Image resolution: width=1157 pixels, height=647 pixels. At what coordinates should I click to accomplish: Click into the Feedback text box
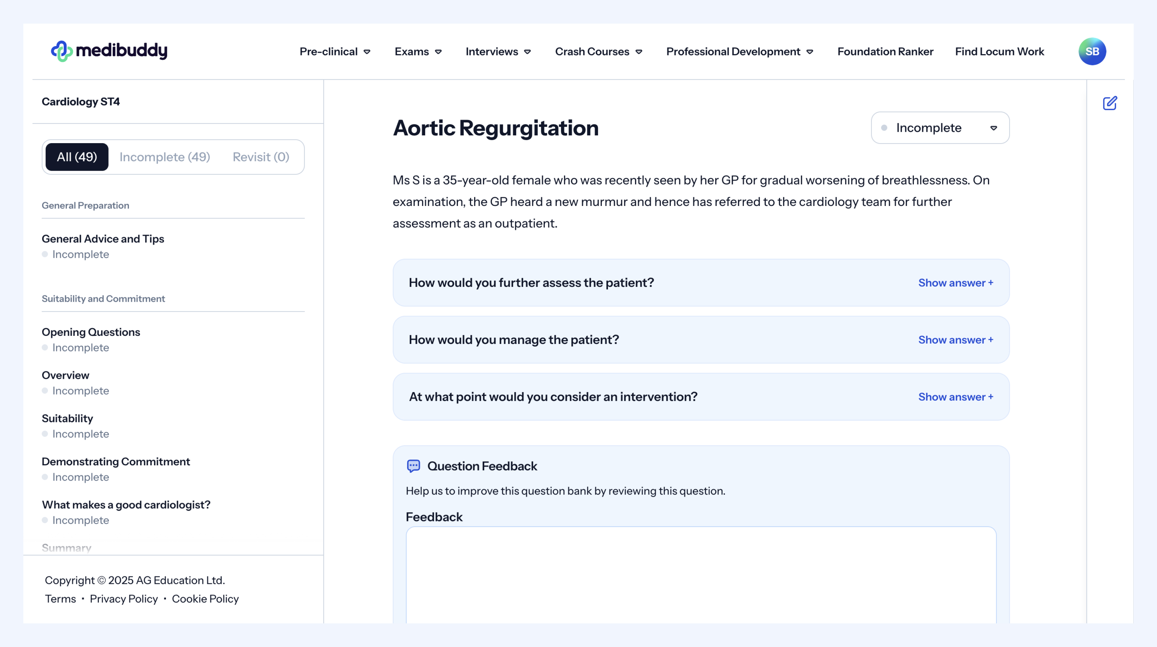coord(701,574)
